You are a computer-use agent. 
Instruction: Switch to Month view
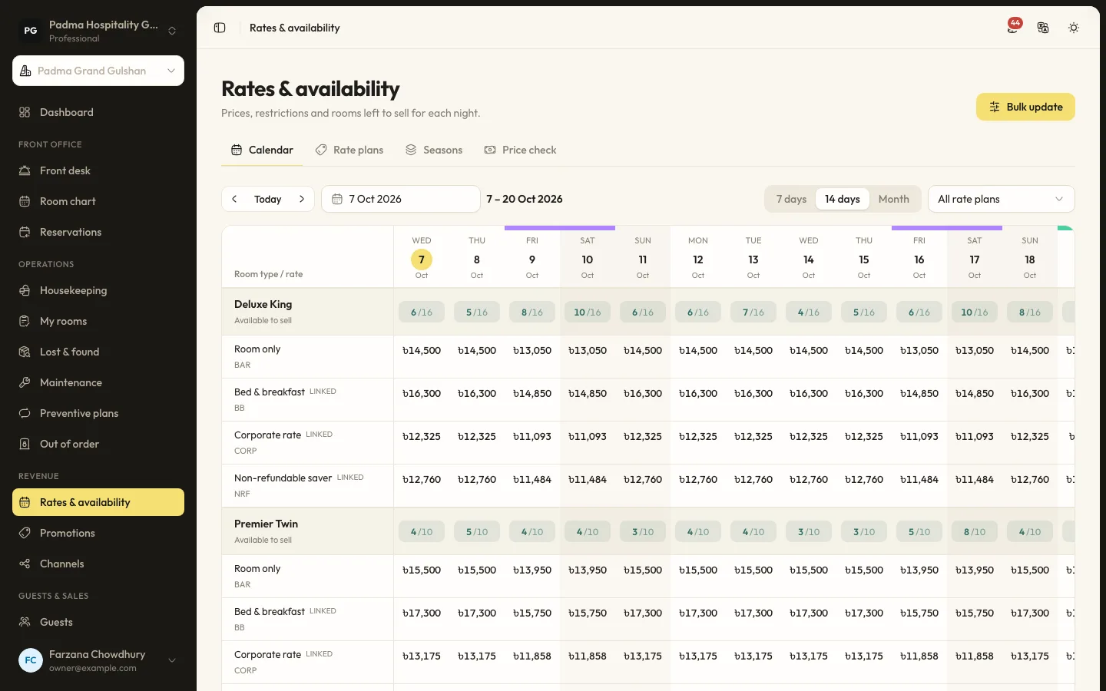894,199
